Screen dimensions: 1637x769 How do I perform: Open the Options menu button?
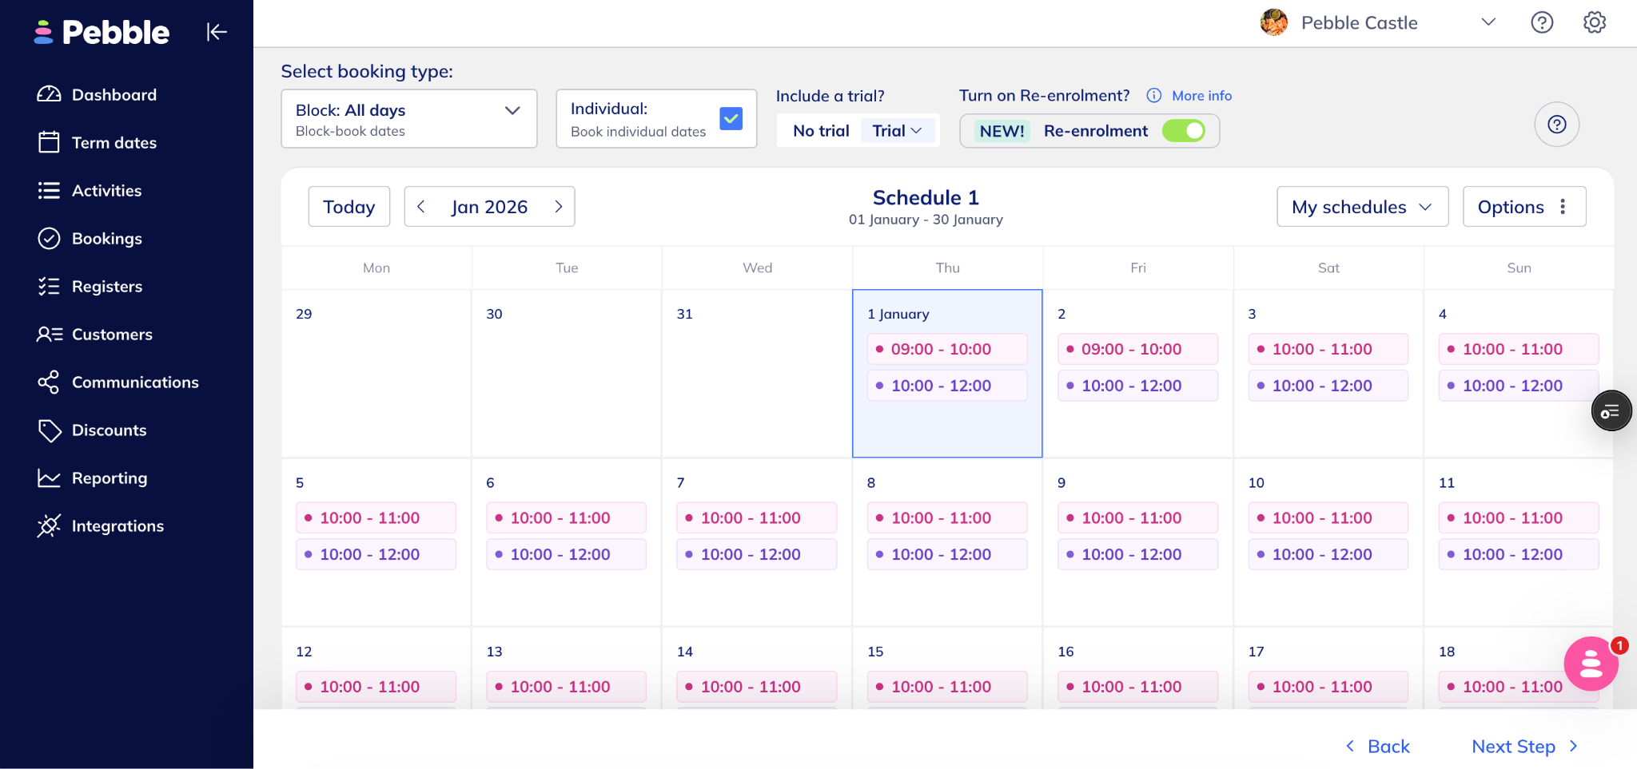point(1523,207)
